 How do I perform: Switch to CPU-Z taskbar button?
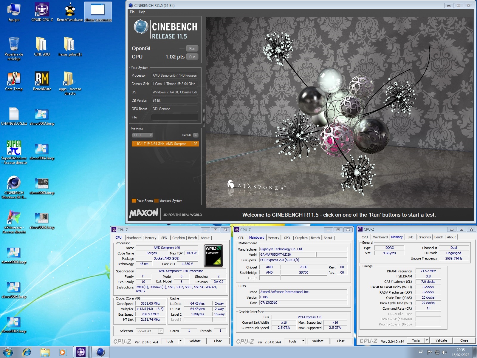[x=81, y=352]
